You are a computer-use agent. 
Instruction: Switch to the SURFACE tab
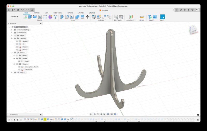[37, 13]
